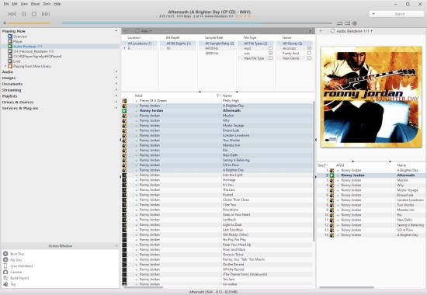The height and width of the screenshot is (295, 427).
Task: Click the Ronny Jordan album cover art
Action: [x=371, y=97]
